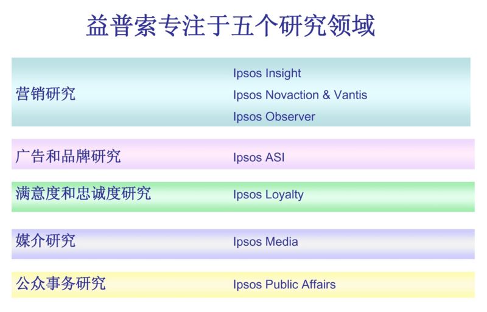
Task: Select the Ipsos Media text
Action: [265, 242]
